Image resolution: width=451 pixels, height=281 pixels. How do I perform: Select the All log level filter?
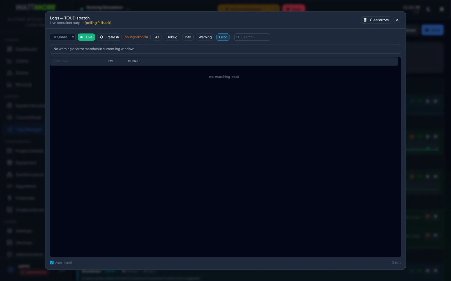(157, 37)
